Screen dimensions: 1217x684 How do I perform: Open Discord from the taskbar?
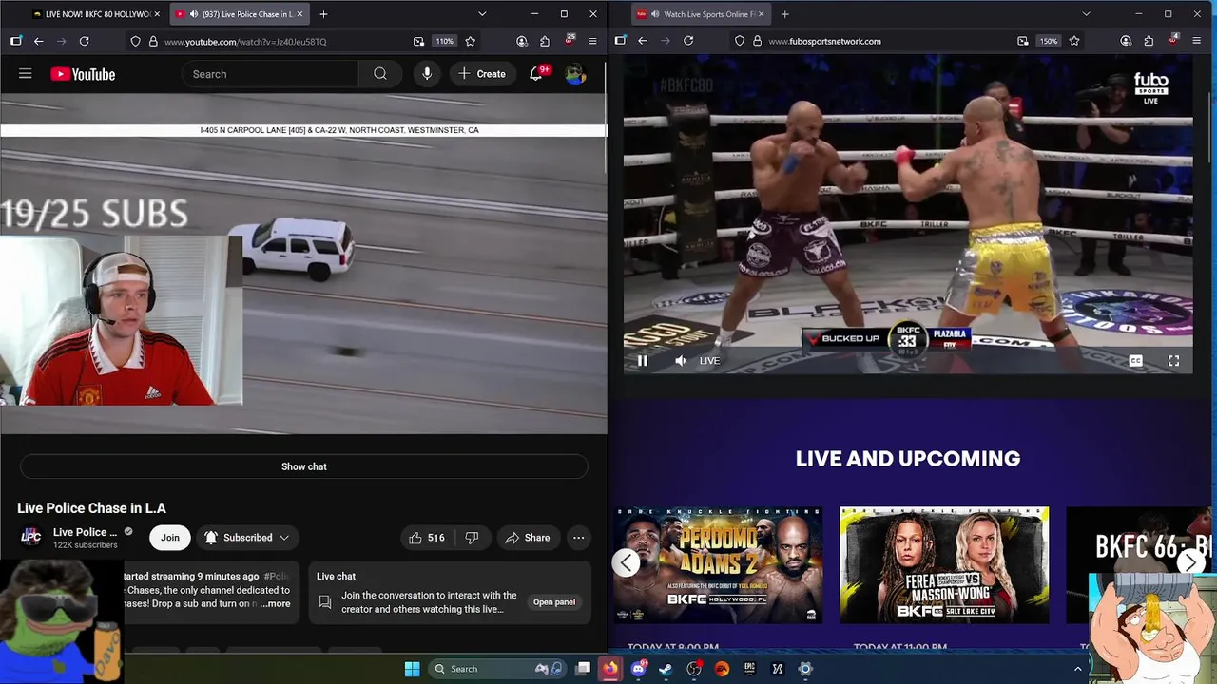[639, 669]
